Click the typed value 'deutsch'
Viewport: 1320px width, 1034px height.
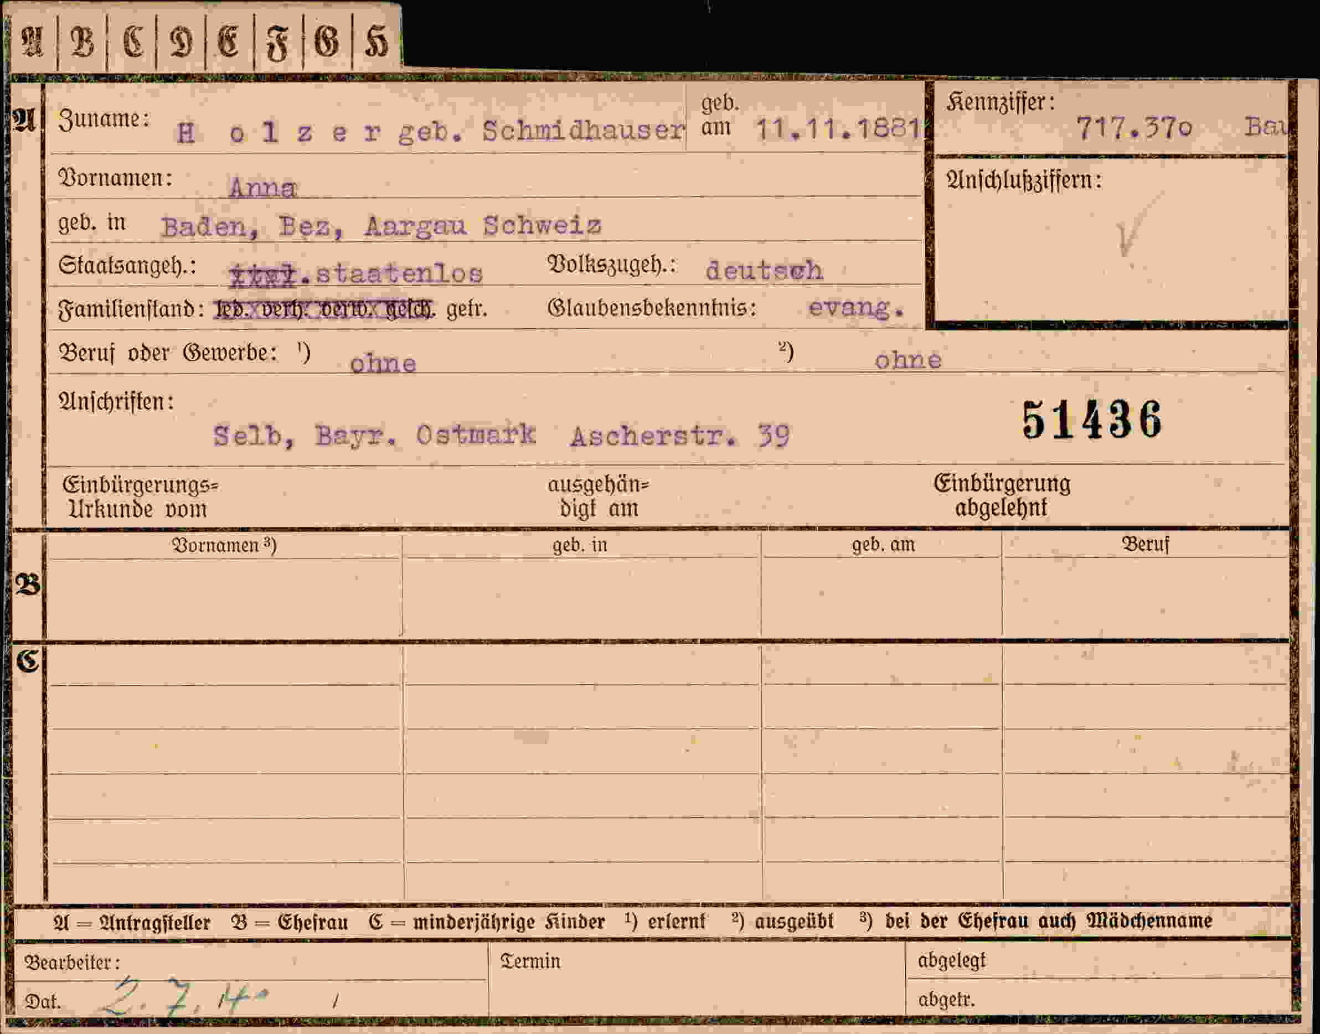point(764,270)
